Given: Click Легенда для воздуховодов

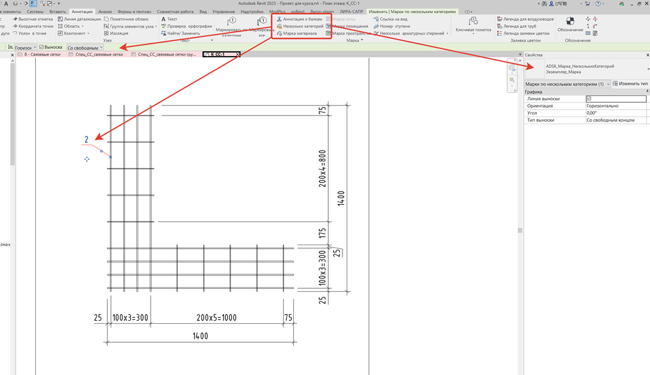Looking at the screenshot, I should click(525, 19).
